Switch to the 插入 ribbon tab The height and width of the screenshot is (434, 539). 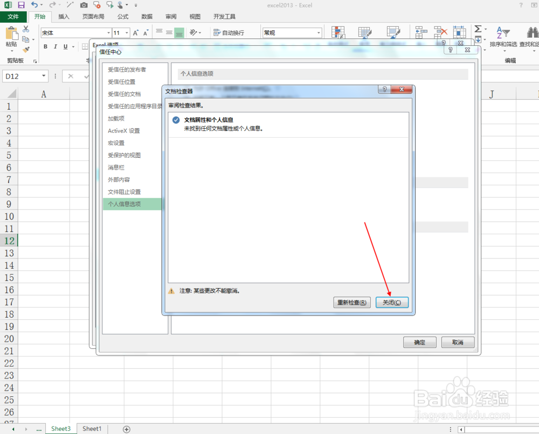[x=64, y=16]
